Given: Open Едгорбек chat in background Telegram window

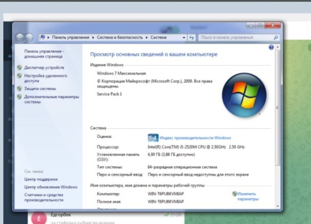Looking at the screenshot, I should click(106, 218).
